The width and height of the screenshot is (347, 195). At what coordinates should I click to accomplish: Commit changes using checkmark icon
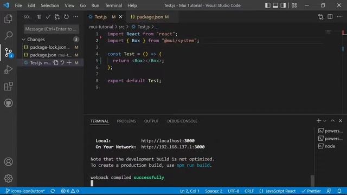pyautogui.click(x=48, y=17)
